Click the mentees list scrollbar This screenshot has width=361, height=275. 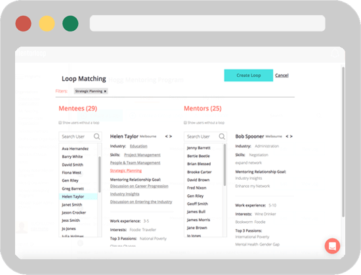coord(100,174)
